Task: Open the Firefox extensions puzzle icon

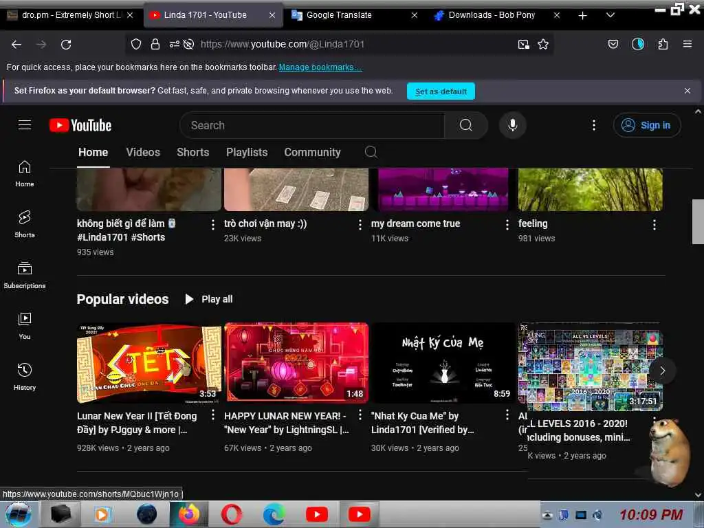Action: coord(663,44)
